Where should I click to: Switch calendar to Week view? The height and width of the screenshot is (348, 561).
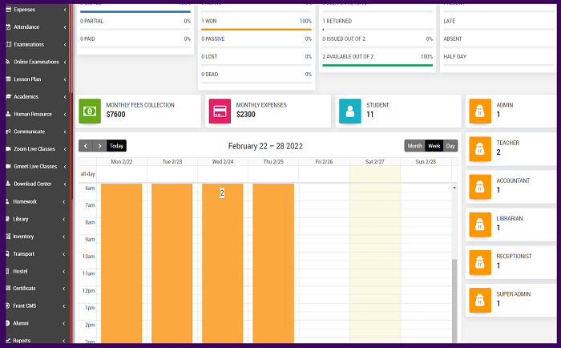click(x=434, y=146)
